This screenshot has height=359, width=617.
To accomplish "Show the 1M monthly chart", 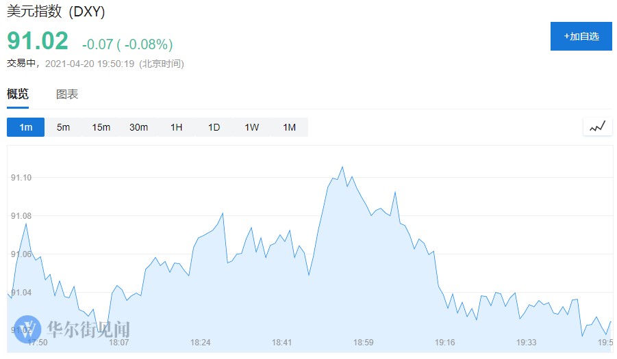I will click(290, 127).
